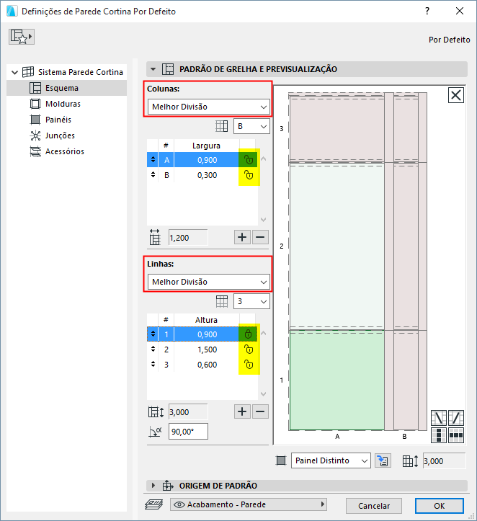This screenshot has height=521, width=477.
Task: Confirm the dialog with OK
Action: (x=439, y=506)
